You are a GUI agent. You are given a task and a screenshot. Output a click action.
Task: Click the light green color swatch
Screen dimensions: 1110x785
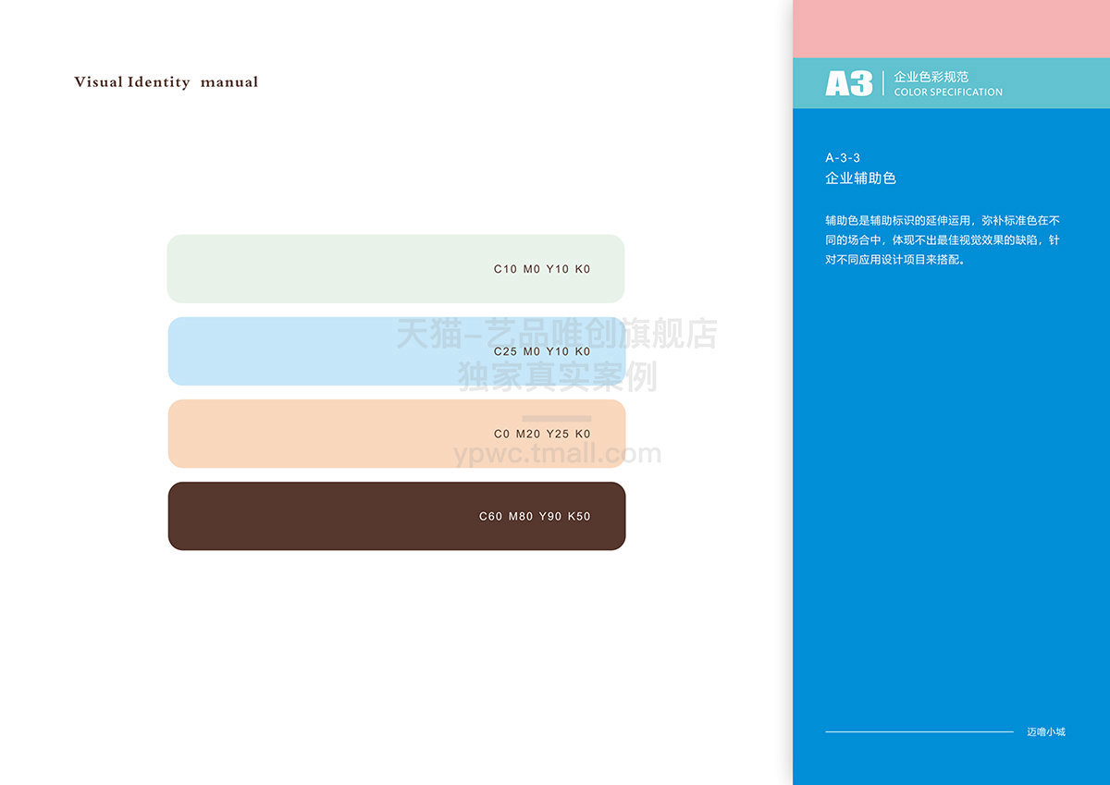(x=324, y=269)
